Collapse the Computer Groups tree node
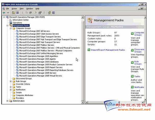This screenshot has width=155, height=120. (11, 28)
